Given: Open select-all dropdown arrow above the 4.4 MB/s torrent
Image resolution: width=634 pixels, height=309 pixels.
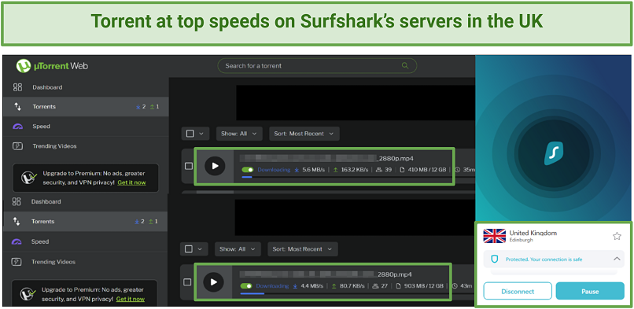Looking at the screenshot, I should click(x=200, y=249).
